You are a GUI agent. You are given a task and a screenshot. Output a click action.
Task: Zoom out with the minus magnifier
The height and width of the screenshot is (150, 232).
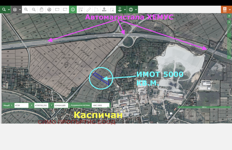34,9
